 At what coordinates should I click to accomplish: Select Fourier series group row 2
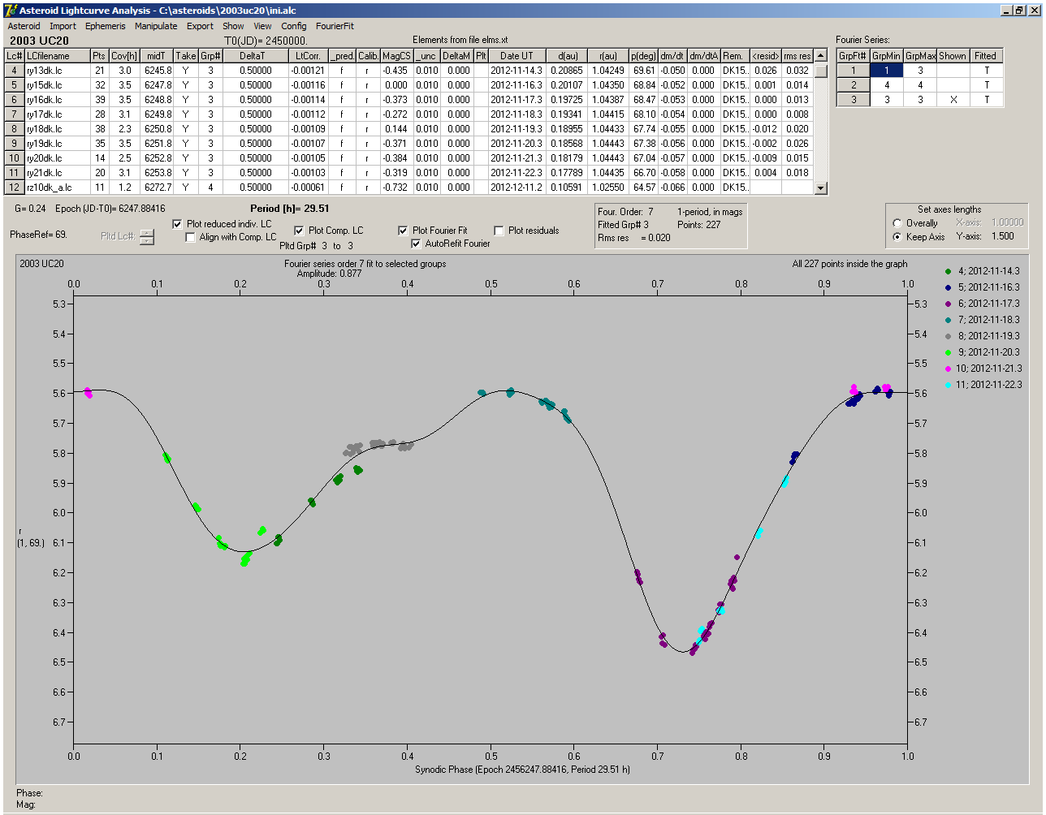853,85
